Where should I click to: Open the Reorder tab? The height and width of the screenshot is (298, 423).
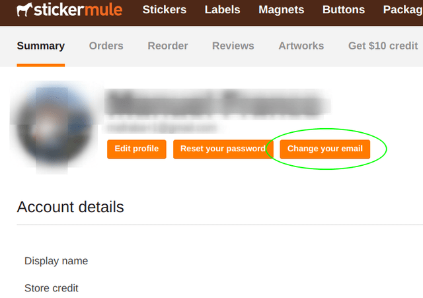(x=167, y=46)
